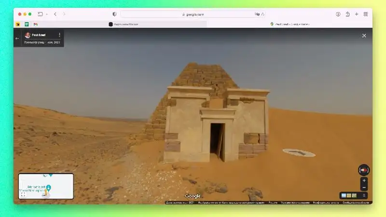Click the Share button in Safari toolbar
The image size is (386, 217).
[347, 14]
